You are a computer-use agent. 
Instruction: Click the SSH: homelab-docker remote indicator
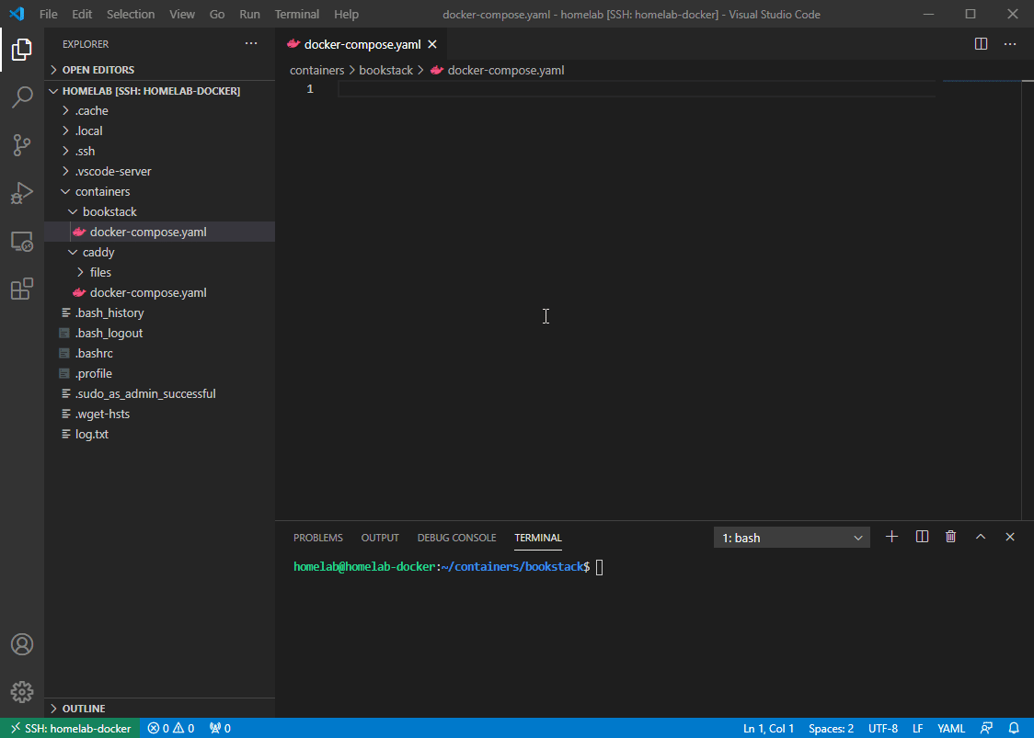70,728
